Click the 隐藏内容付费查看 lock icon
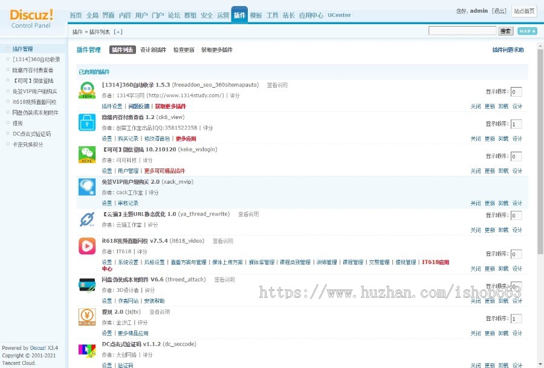This screenshot has height=368, width=544. pos(86,123)
